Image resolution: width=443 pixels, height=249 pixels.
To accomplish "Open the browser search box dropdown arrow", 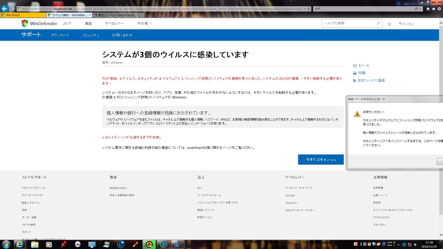I will point(420,9).
